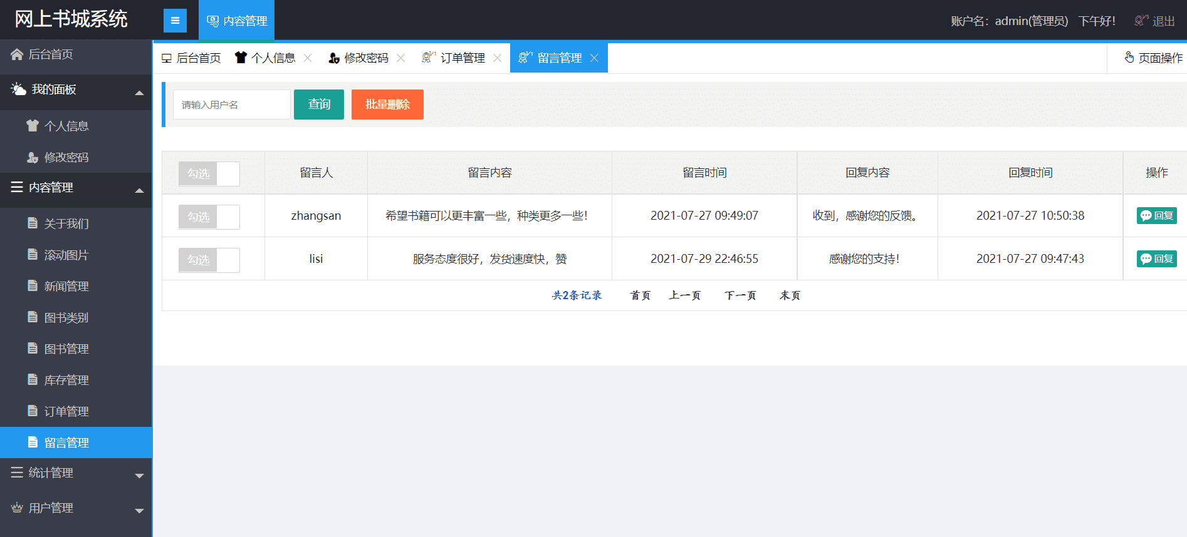Click the monitor icon on 后台首页 tab
The width and height of the screenshot is (1187, 537).
click(167, 58)
